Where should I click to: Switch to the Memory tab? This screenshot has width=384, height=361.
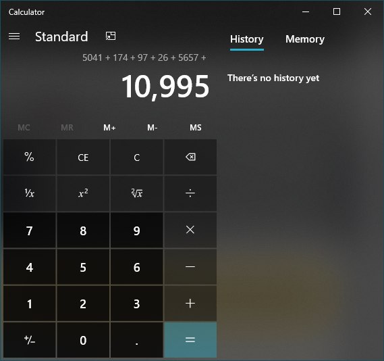(x=305, y=39)
